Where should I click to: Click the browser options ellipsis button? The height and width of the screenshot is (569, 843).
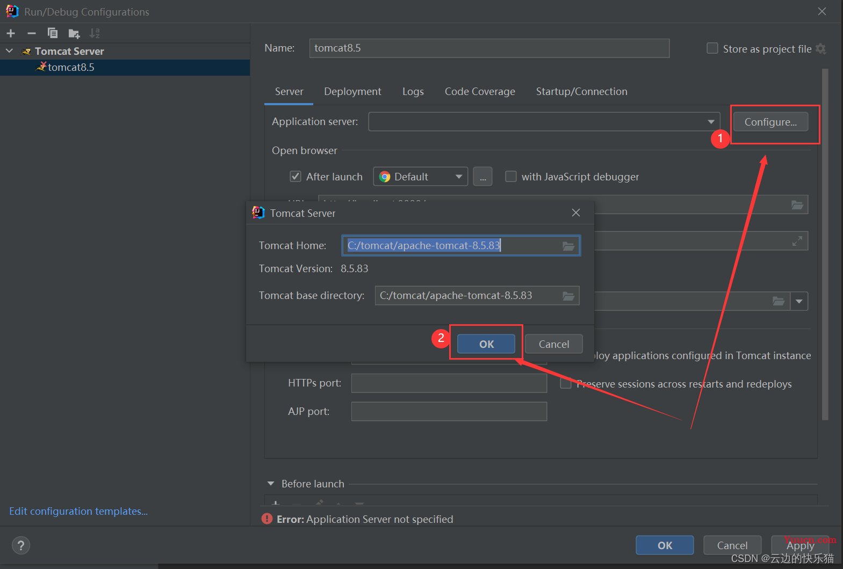pyautogui.click(x=482, y=177)
